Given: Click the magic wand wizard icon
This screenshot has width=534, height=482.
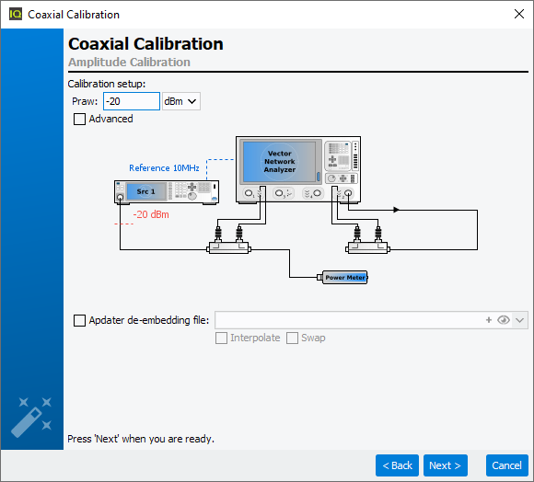Looking at the screenshot, I should pyautogui.click(x=31, y=417).
